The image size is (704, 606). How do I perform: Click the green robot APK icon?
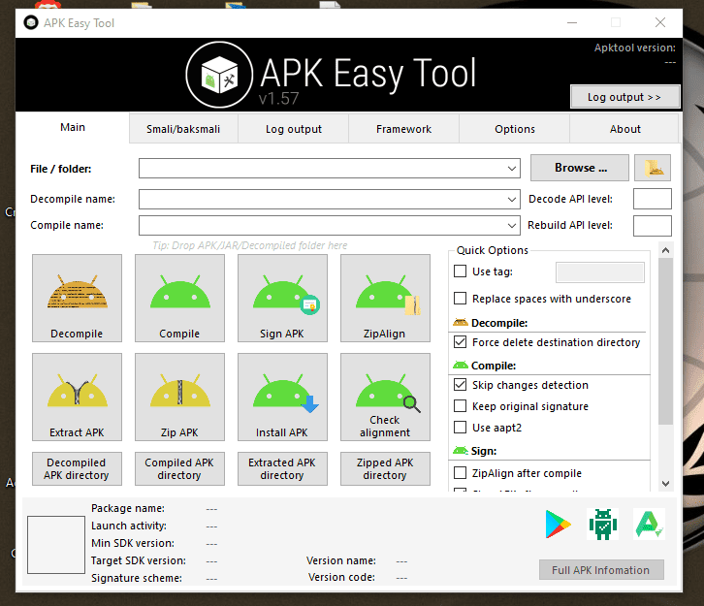[603, 524]
